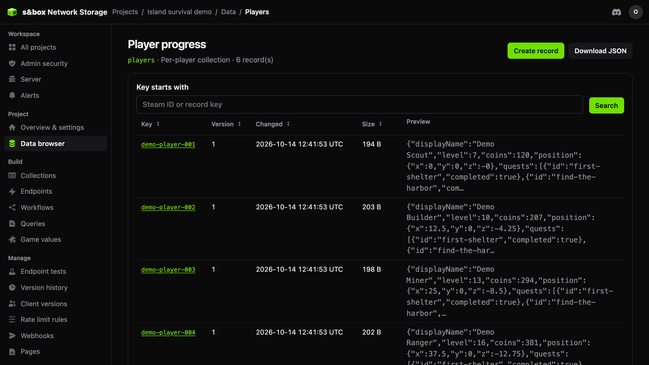649x365 pixels.
Task: Click the Create record button
Action: (536, 51)
